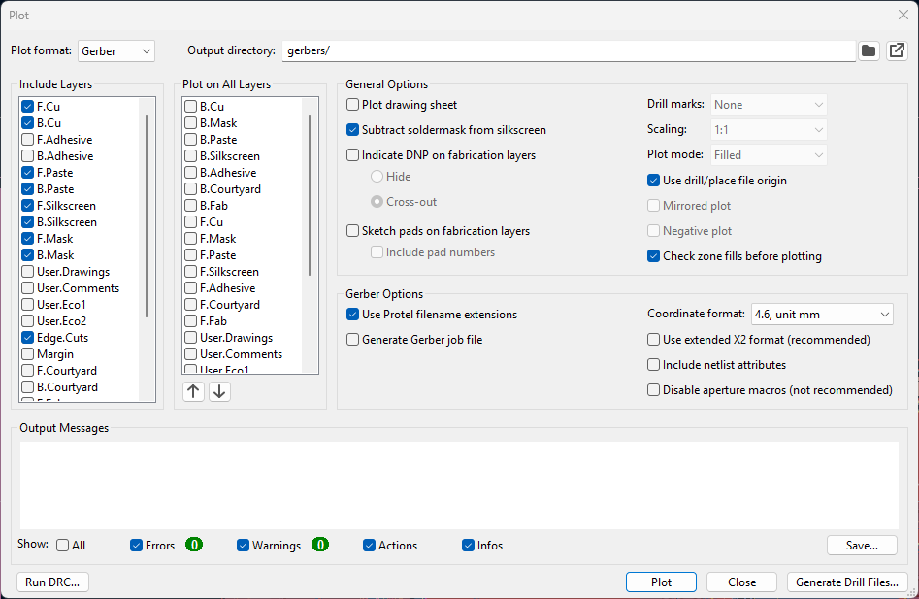Click Generate Drill Files button

click(x=847, y=582)
